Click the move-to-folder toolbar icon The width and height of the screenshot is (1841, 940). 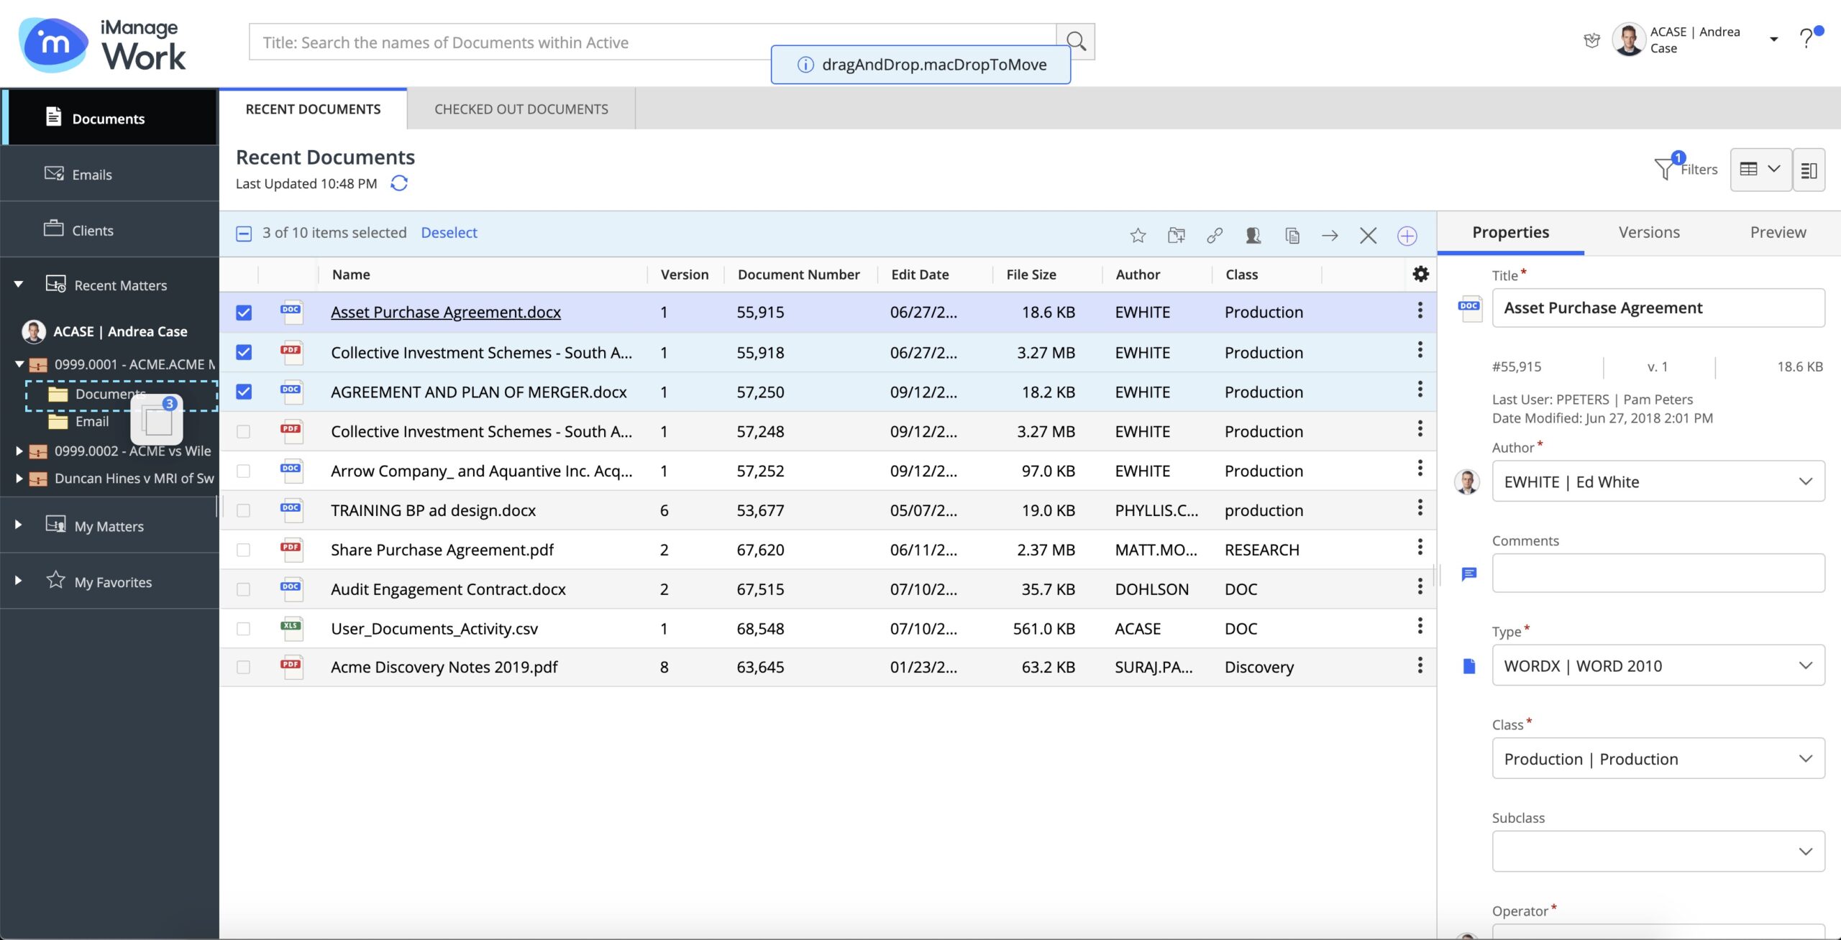pyautogui.click(x=1177, y=235)
